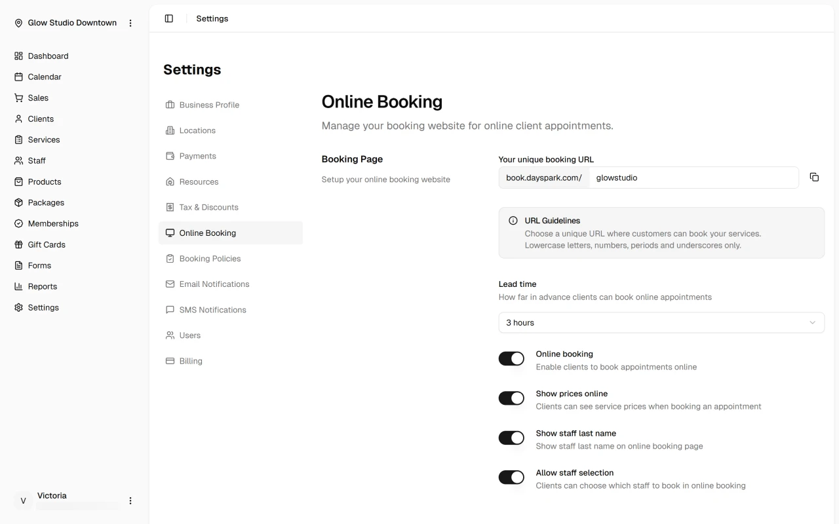The height and width of the screenshot is (524, 839).
Task: Click the Payments wallet icon
Action: tap(170, 156)
